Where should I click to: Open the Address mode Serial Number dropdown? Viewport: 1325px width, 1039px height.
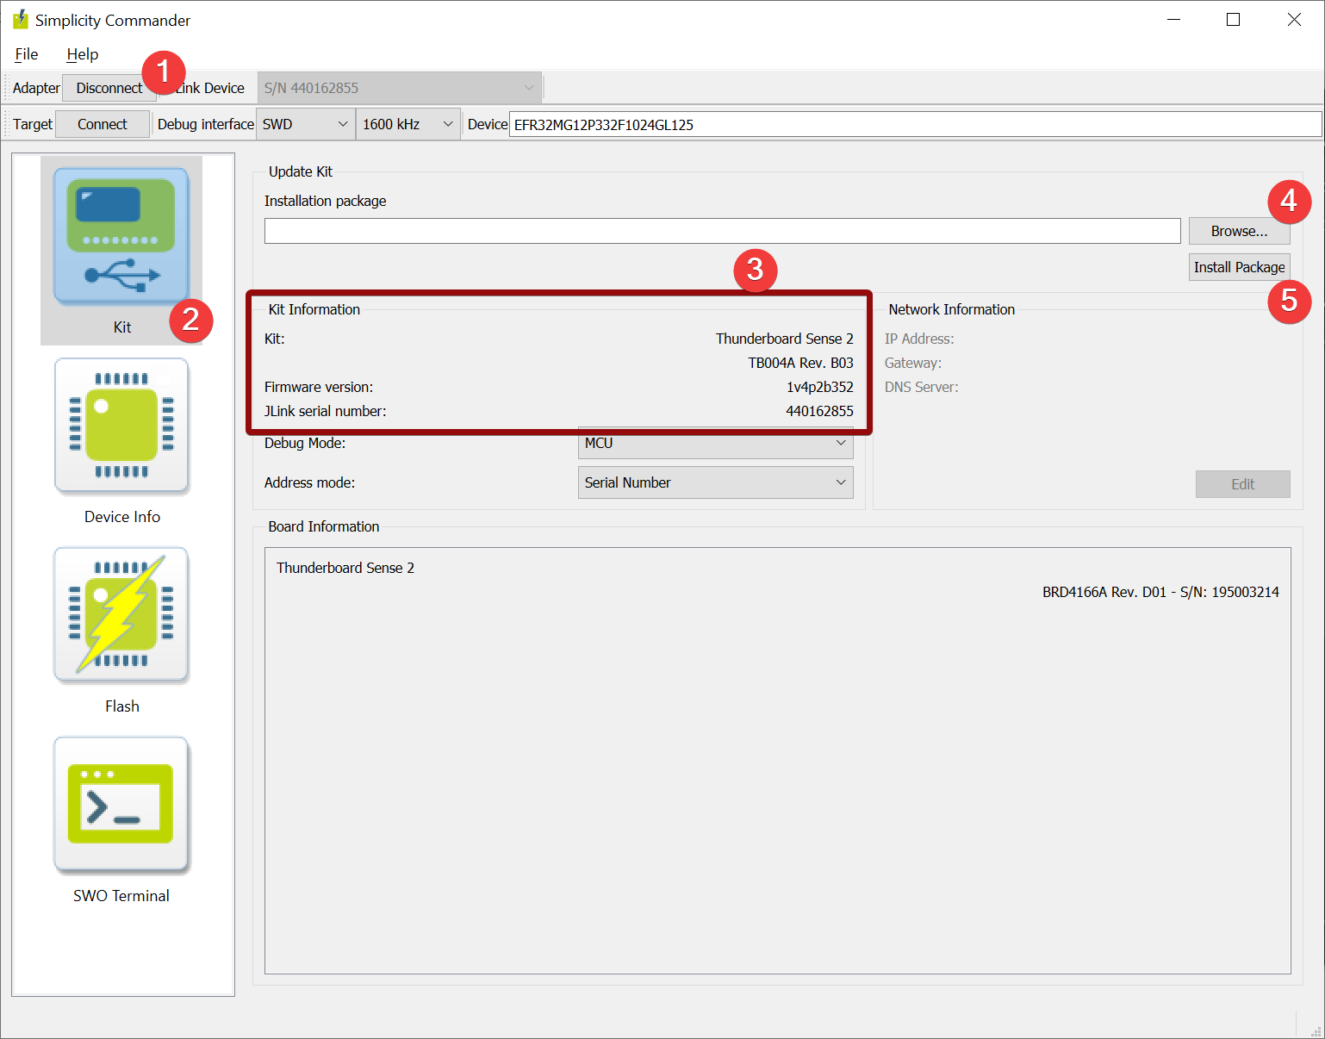point(715,482)
